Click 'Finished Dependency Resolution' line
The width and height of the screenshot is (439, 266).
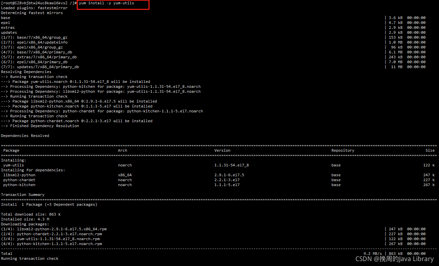point(40,126)
